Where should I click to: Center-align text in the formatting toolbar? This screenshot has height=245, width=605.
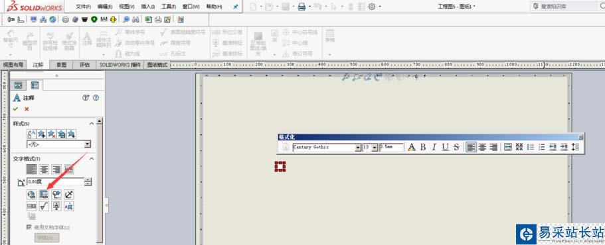click(x=482, y=147)
